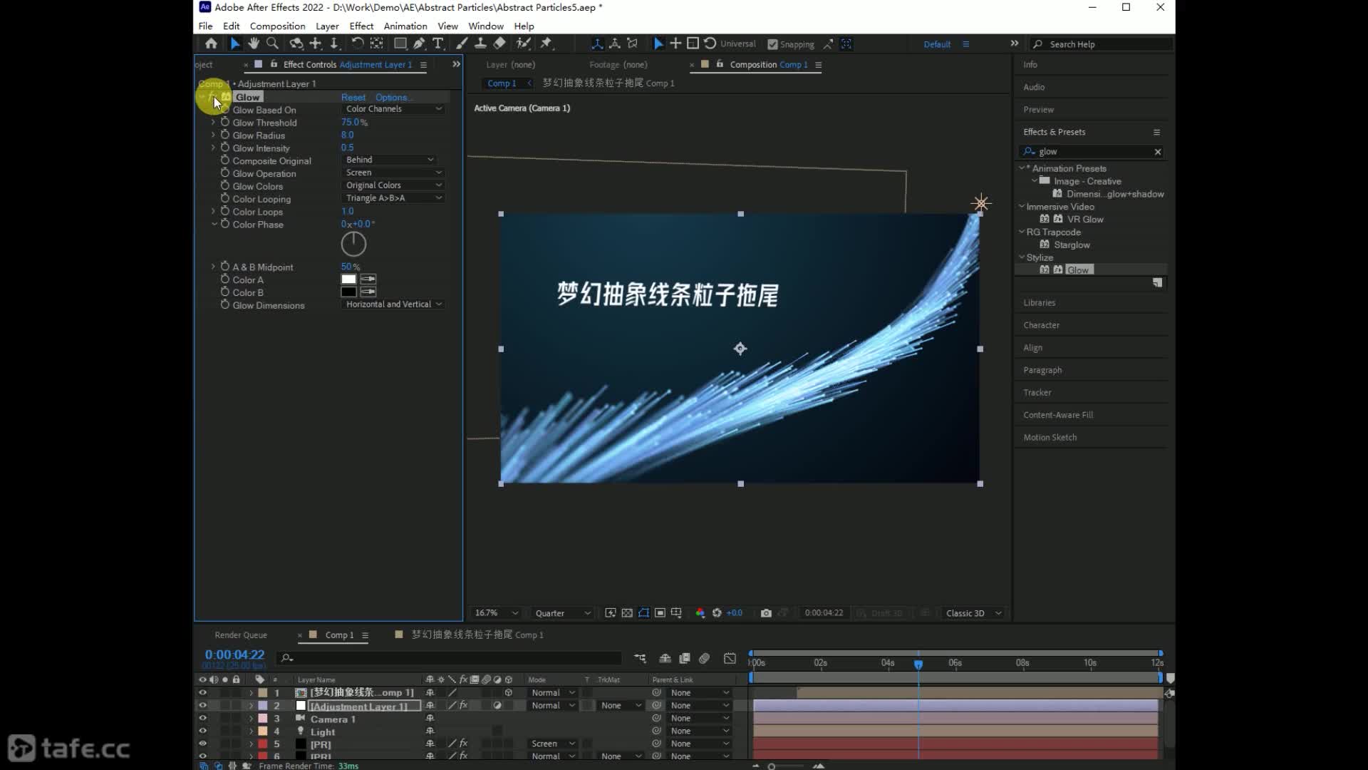The image size is (1368, 770).
Task: Click the Color B black swatch
Action: (x=348, y=292)
